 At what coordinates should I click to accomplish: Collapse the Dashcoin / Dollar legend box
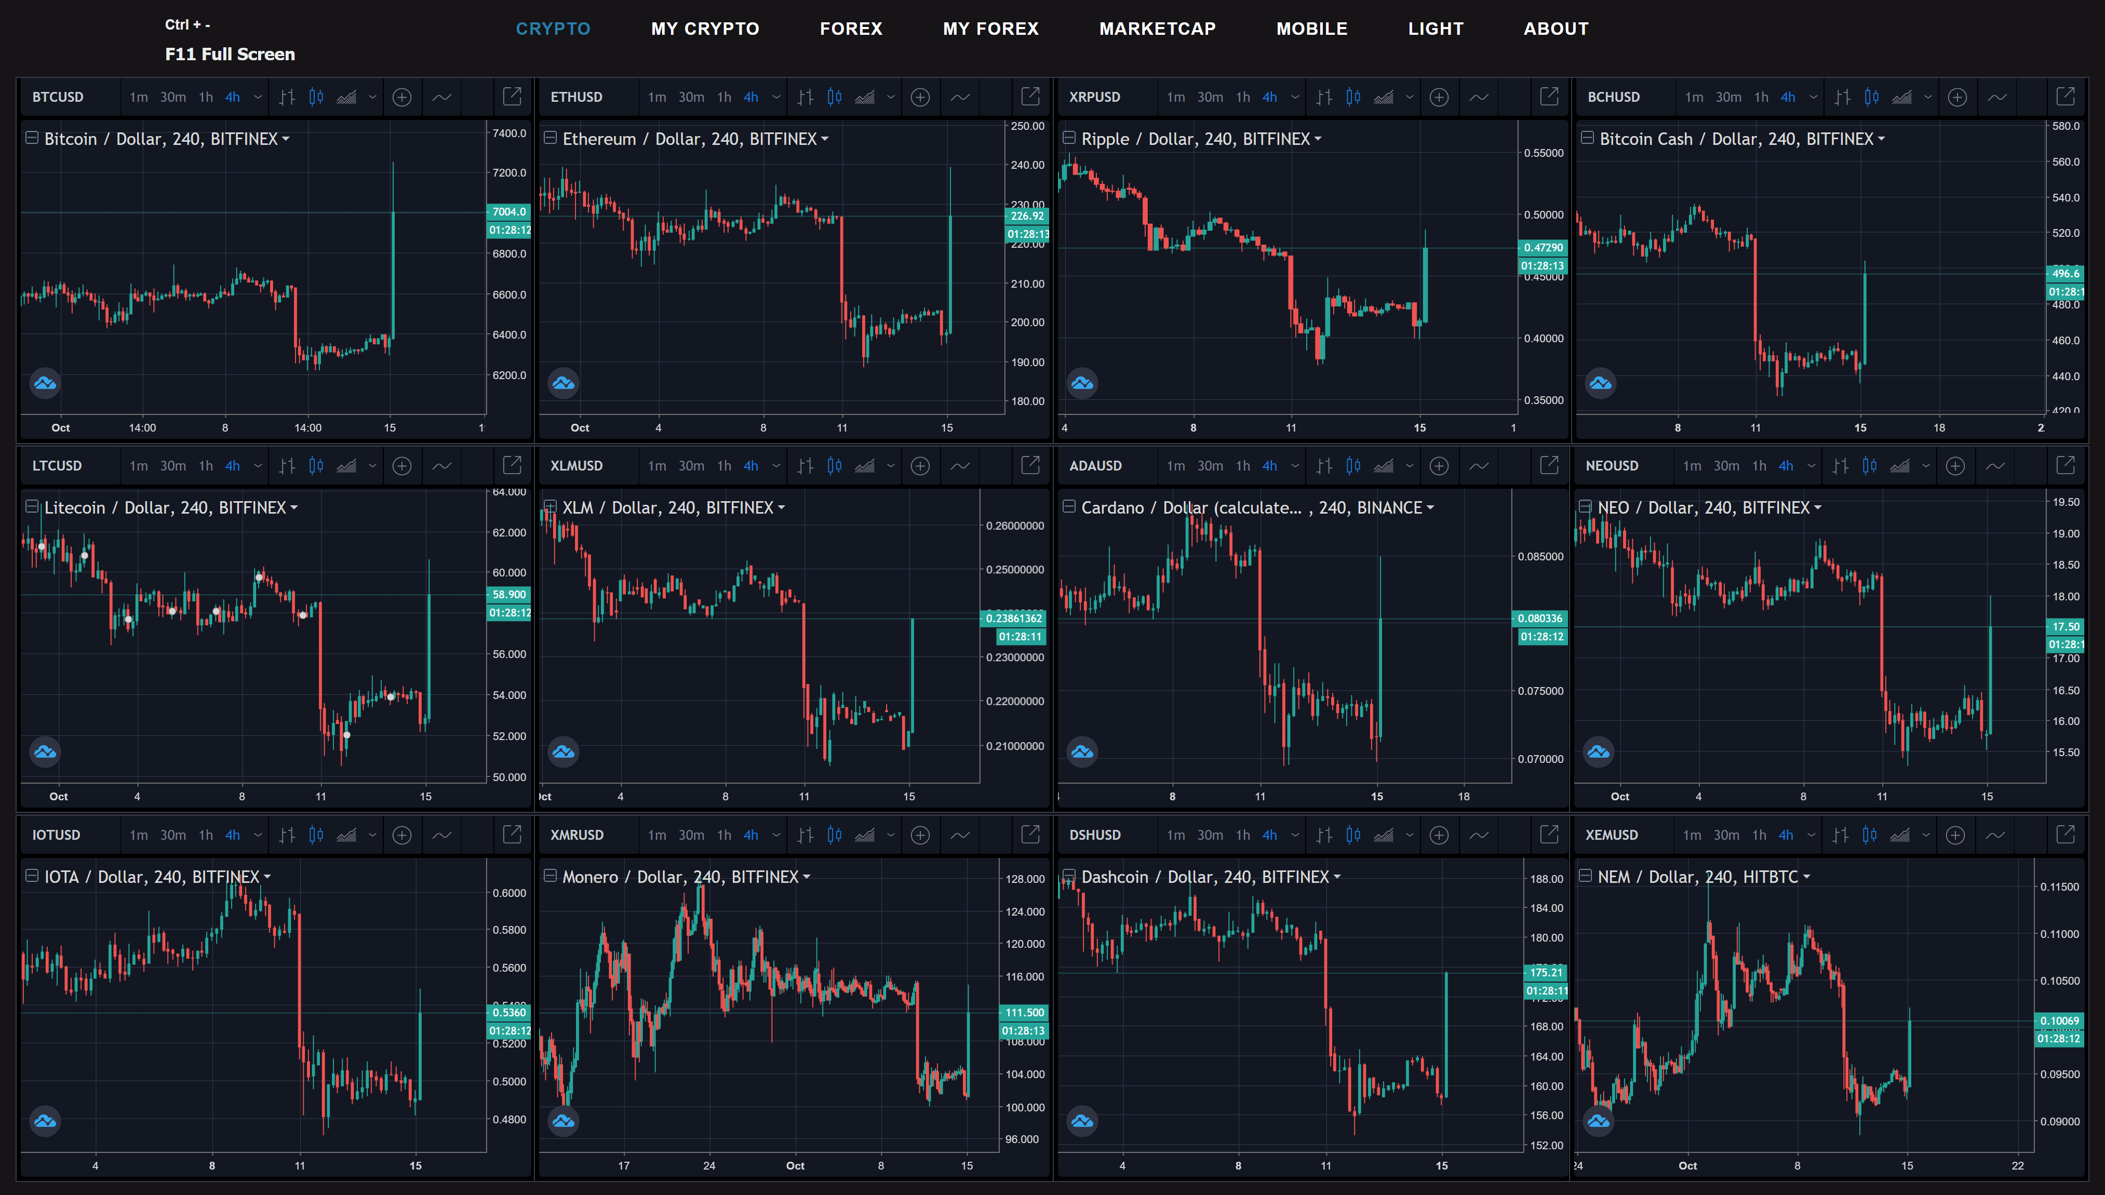tap(1068, 876)
